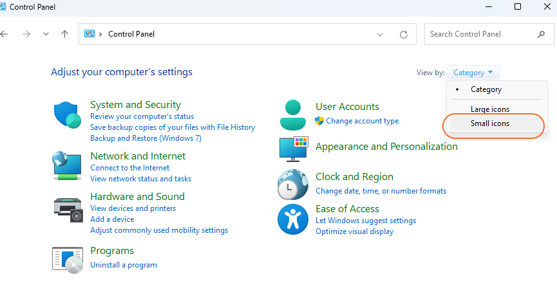Expand breadcrumb chevron before Control Panel

pyautogui.click(x=100, y=34)
